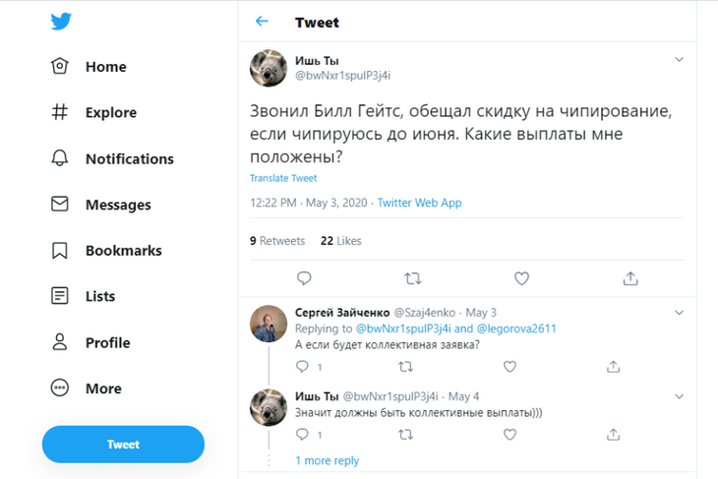Open main tweet options chevron
The height and width of the screenshot is (479, 718).
(679, 60)
